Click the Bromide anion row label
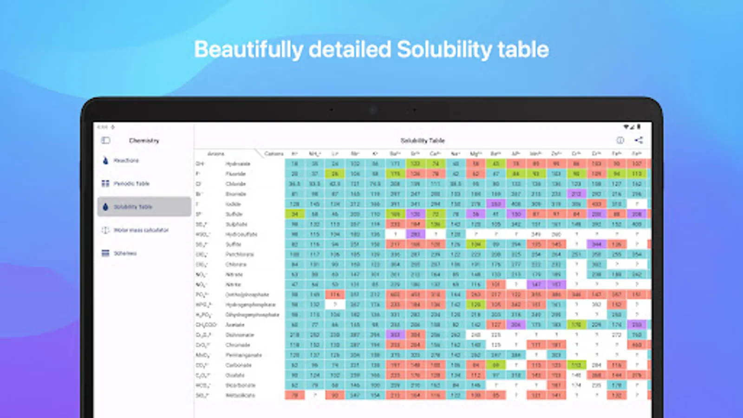743x418 pixels. (236, 194)
